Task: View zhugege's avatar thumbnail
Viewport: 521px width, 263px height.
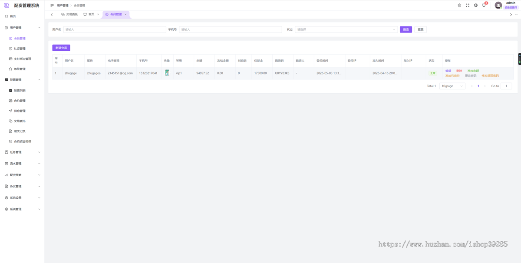Action: (167, 73)
